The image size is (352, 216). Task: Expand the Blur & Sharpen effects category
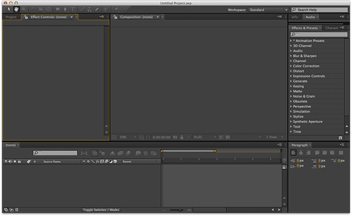coord(291,56)
